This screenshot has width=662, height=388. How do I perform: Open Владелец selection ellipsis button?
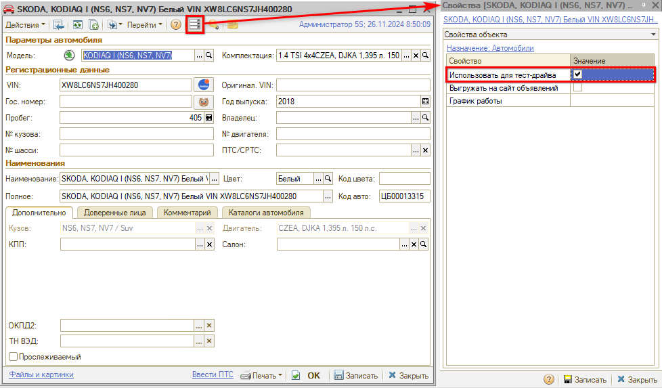pyautogui.click(x=416, y=118)
